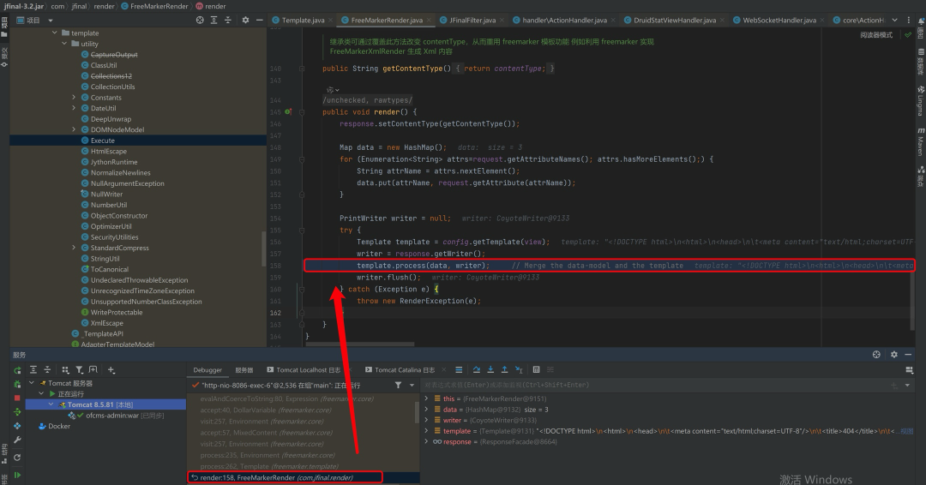Click the rerun icon in Services toolbar
Screen dimensions: 926x485
point(17,370)
